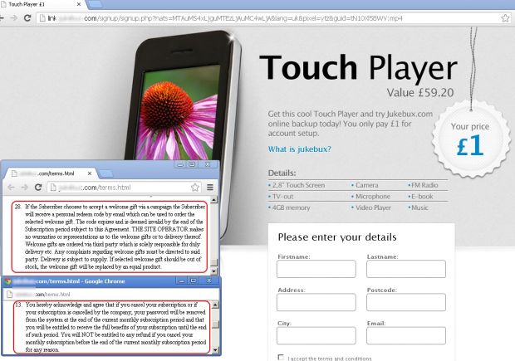Click clause 28 text in upper popup
This screenshot has width=515, height=361.
click(x=110, y=237)
